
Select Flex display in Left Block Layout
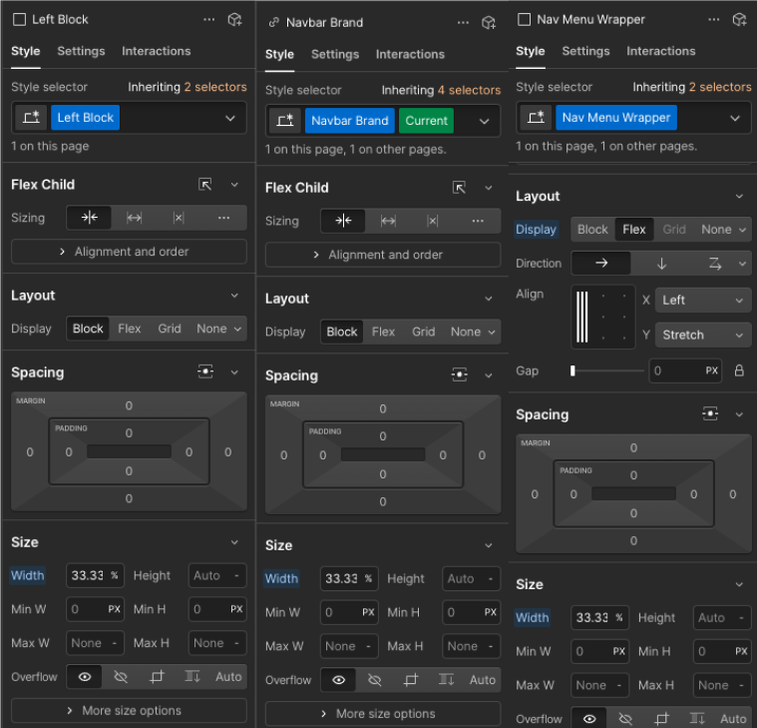pos(130,329)
